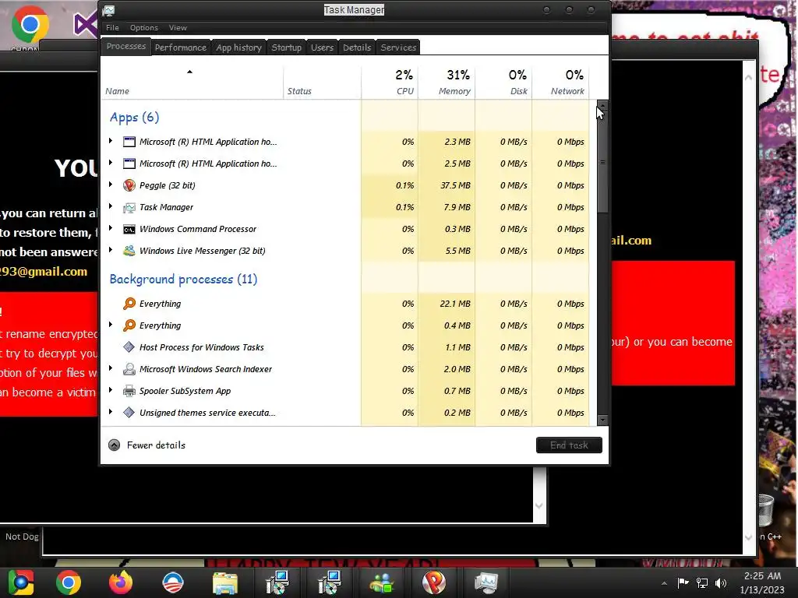
Task: Click the process list scroll up arrow
Action: click(x=602, y=105)
